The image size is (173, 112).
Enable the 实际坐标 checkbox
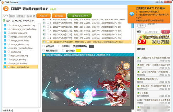point(44,46)
